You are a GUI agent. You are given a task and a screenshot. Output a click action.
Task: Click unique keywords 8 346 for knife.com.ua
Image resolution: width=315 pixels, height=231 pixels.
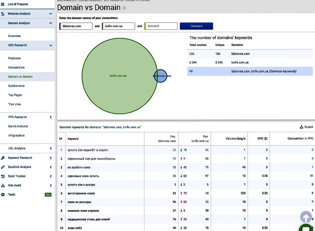click(219, 63)
